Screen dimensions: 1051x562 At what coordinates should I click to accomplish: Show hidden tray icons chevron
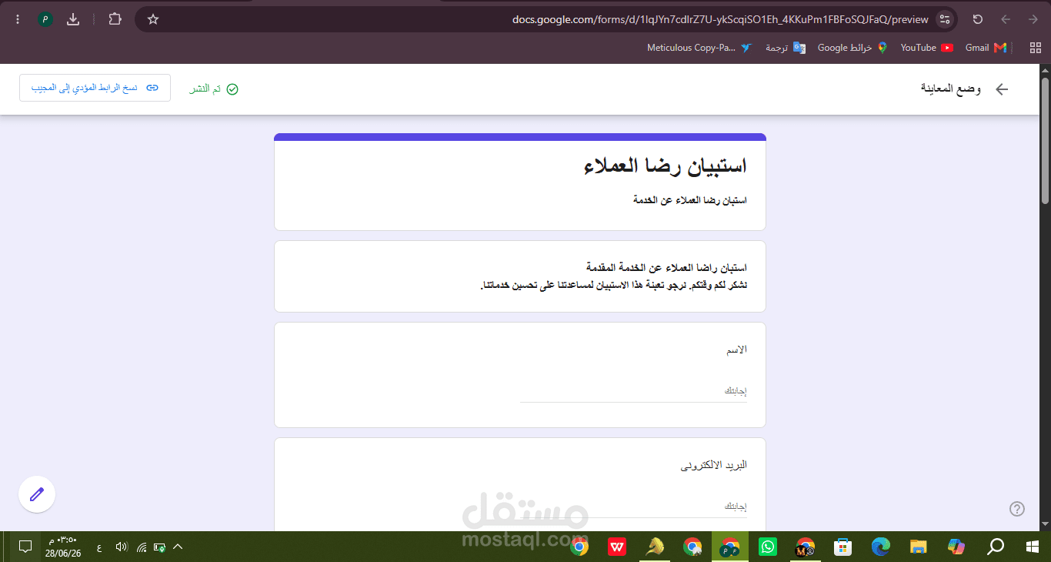[178, 547]
